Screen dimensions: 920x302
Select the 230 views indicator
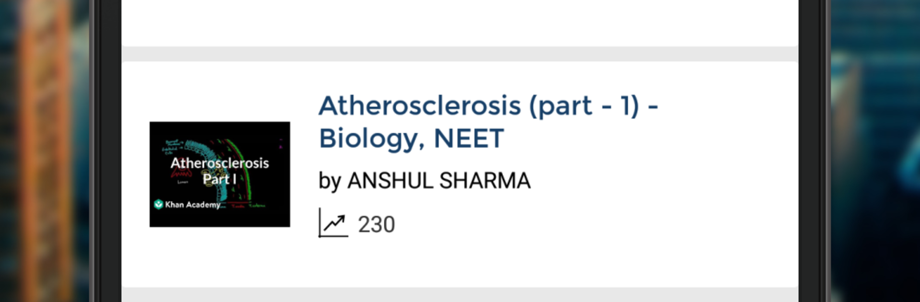tap(376, 223)
